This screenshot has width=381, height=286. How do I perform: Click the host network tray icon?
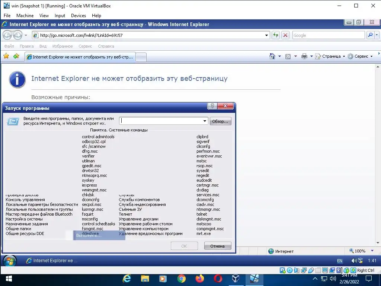tap(324, 279)
